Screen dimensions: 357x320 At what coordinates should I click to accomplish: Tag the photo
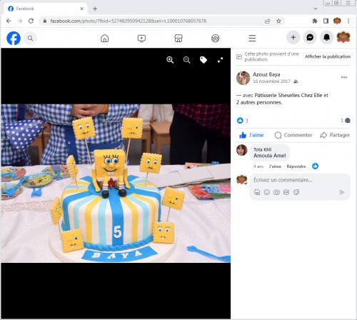pos(203,60)
